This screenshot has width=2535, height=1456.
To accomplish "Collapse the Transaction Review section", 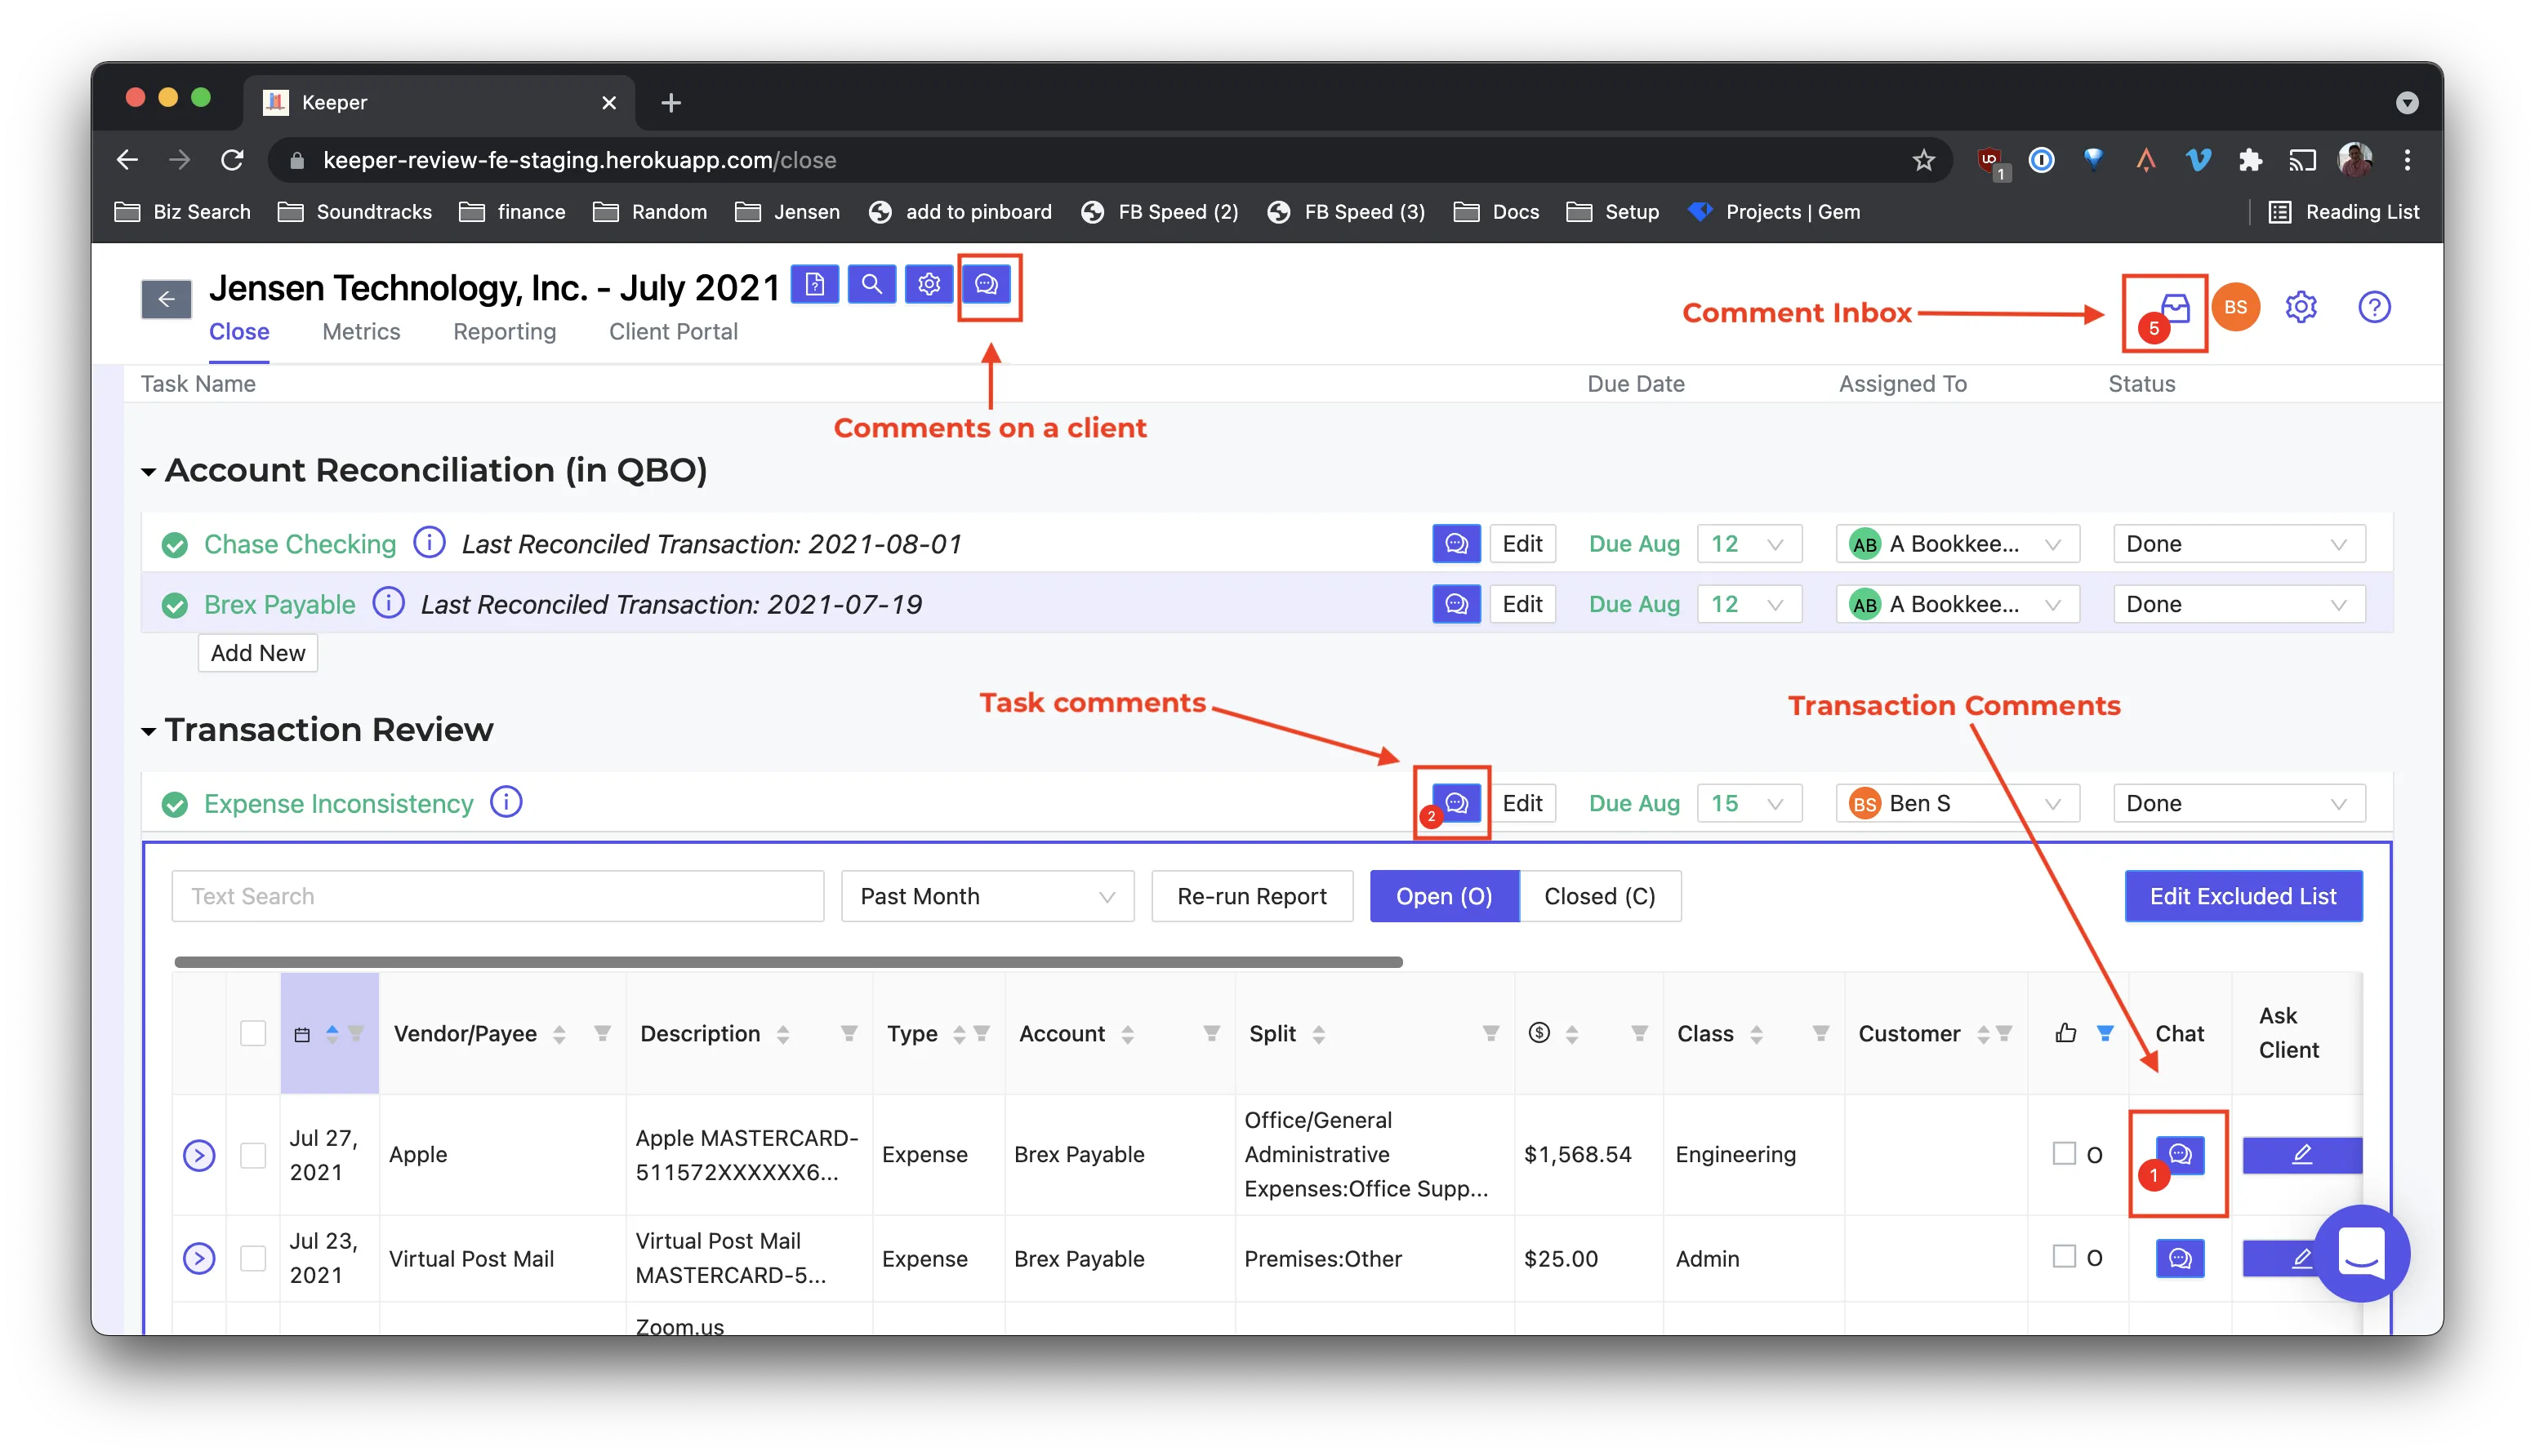I will pyautogui.click(x=148, y=731).
